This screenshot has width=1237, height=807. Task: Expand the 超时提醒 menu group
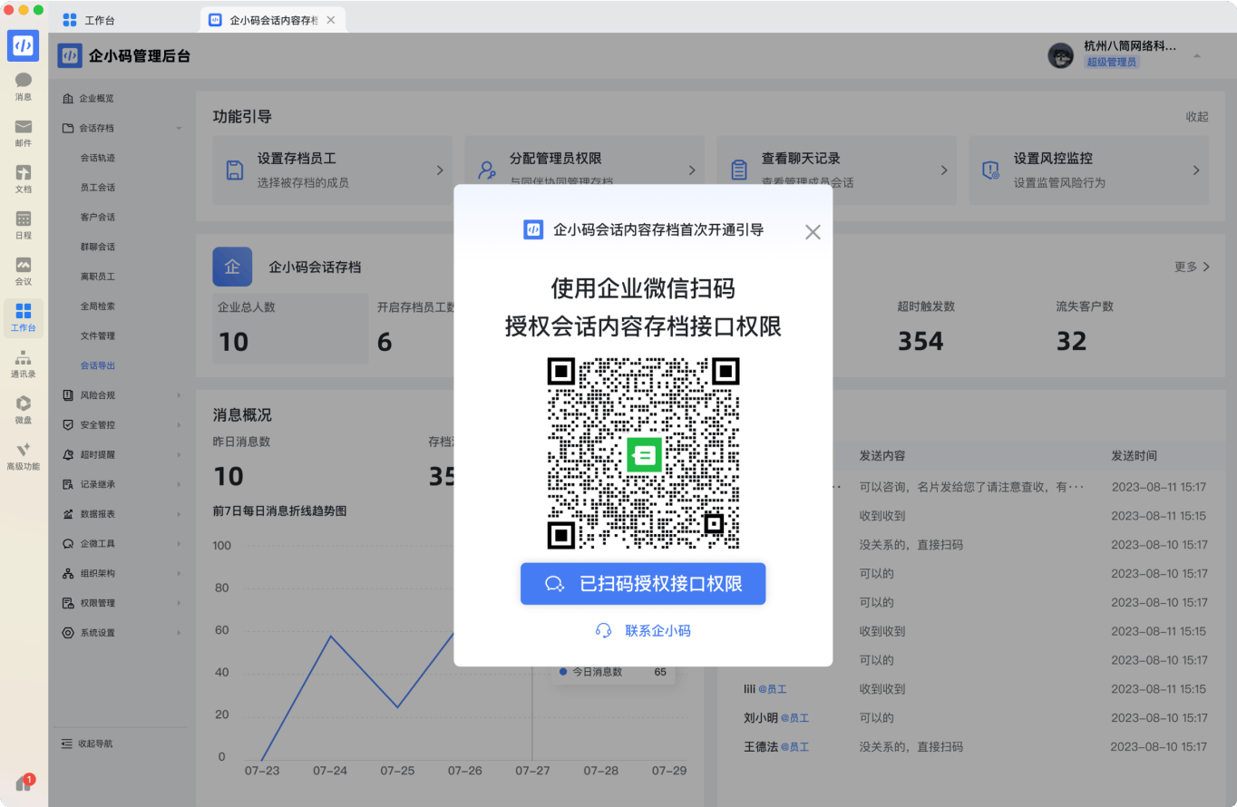point(179,455)
